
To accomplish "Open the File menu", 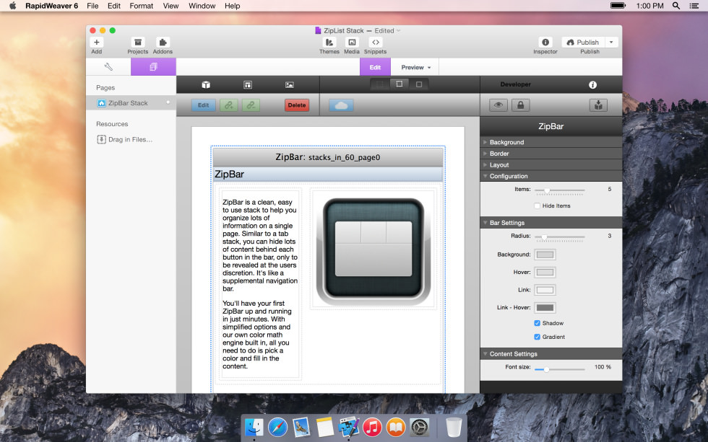I will (92, 6).
